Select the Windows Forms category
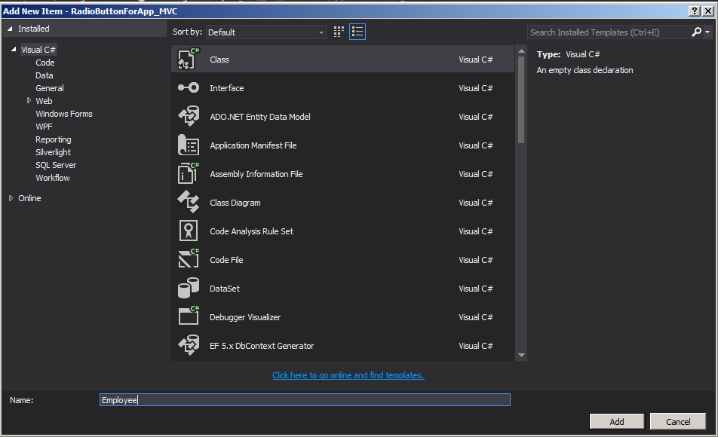Image resolution: width=718 pixels, height=437 pixels. (x=64, y=114)
